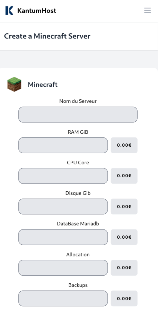
Task: Click the RAM GiB price box
Action: click(124, 145)
